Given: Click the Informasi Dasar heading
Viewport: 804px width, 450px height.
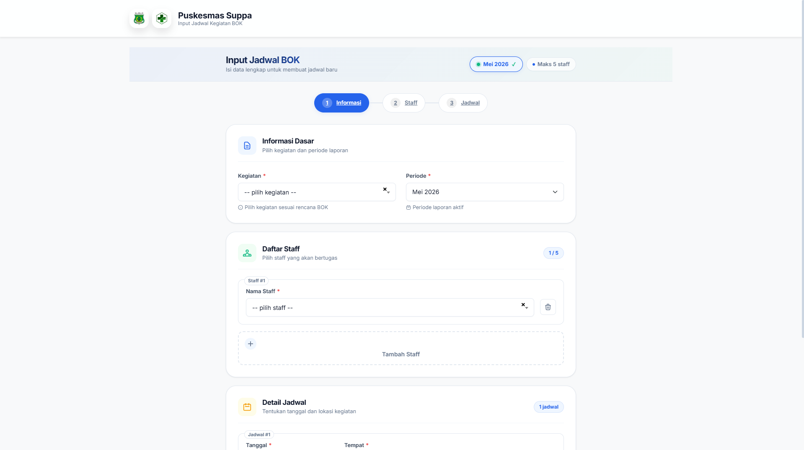Looking at the screenshot, I should 288,141.
